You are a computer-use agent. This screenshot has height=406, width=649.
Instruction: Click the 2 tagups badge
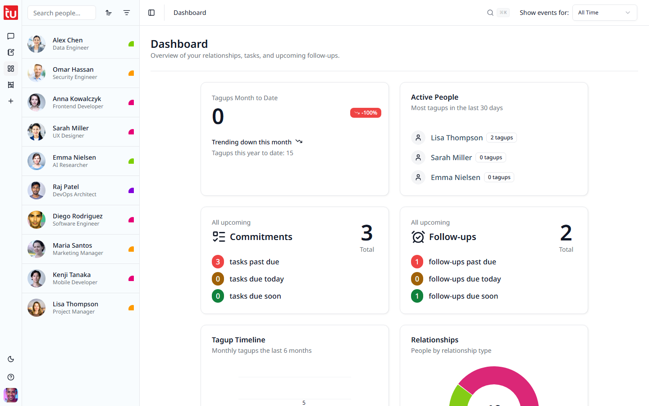(502, 138)
